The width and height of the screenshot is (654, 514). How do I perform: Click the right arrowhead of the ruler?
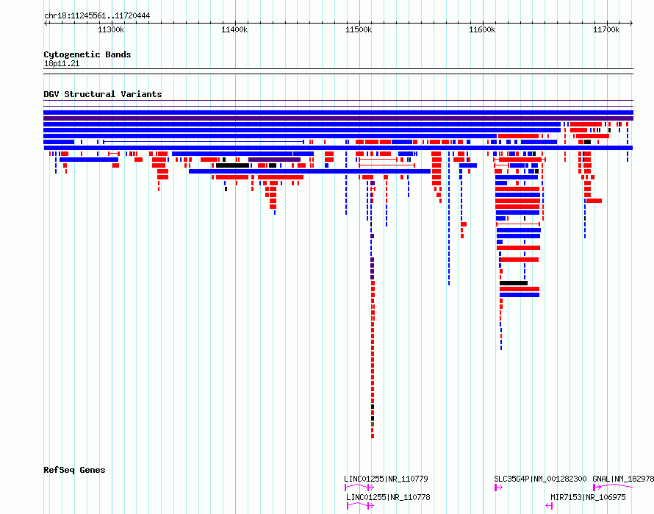[631, 23]
